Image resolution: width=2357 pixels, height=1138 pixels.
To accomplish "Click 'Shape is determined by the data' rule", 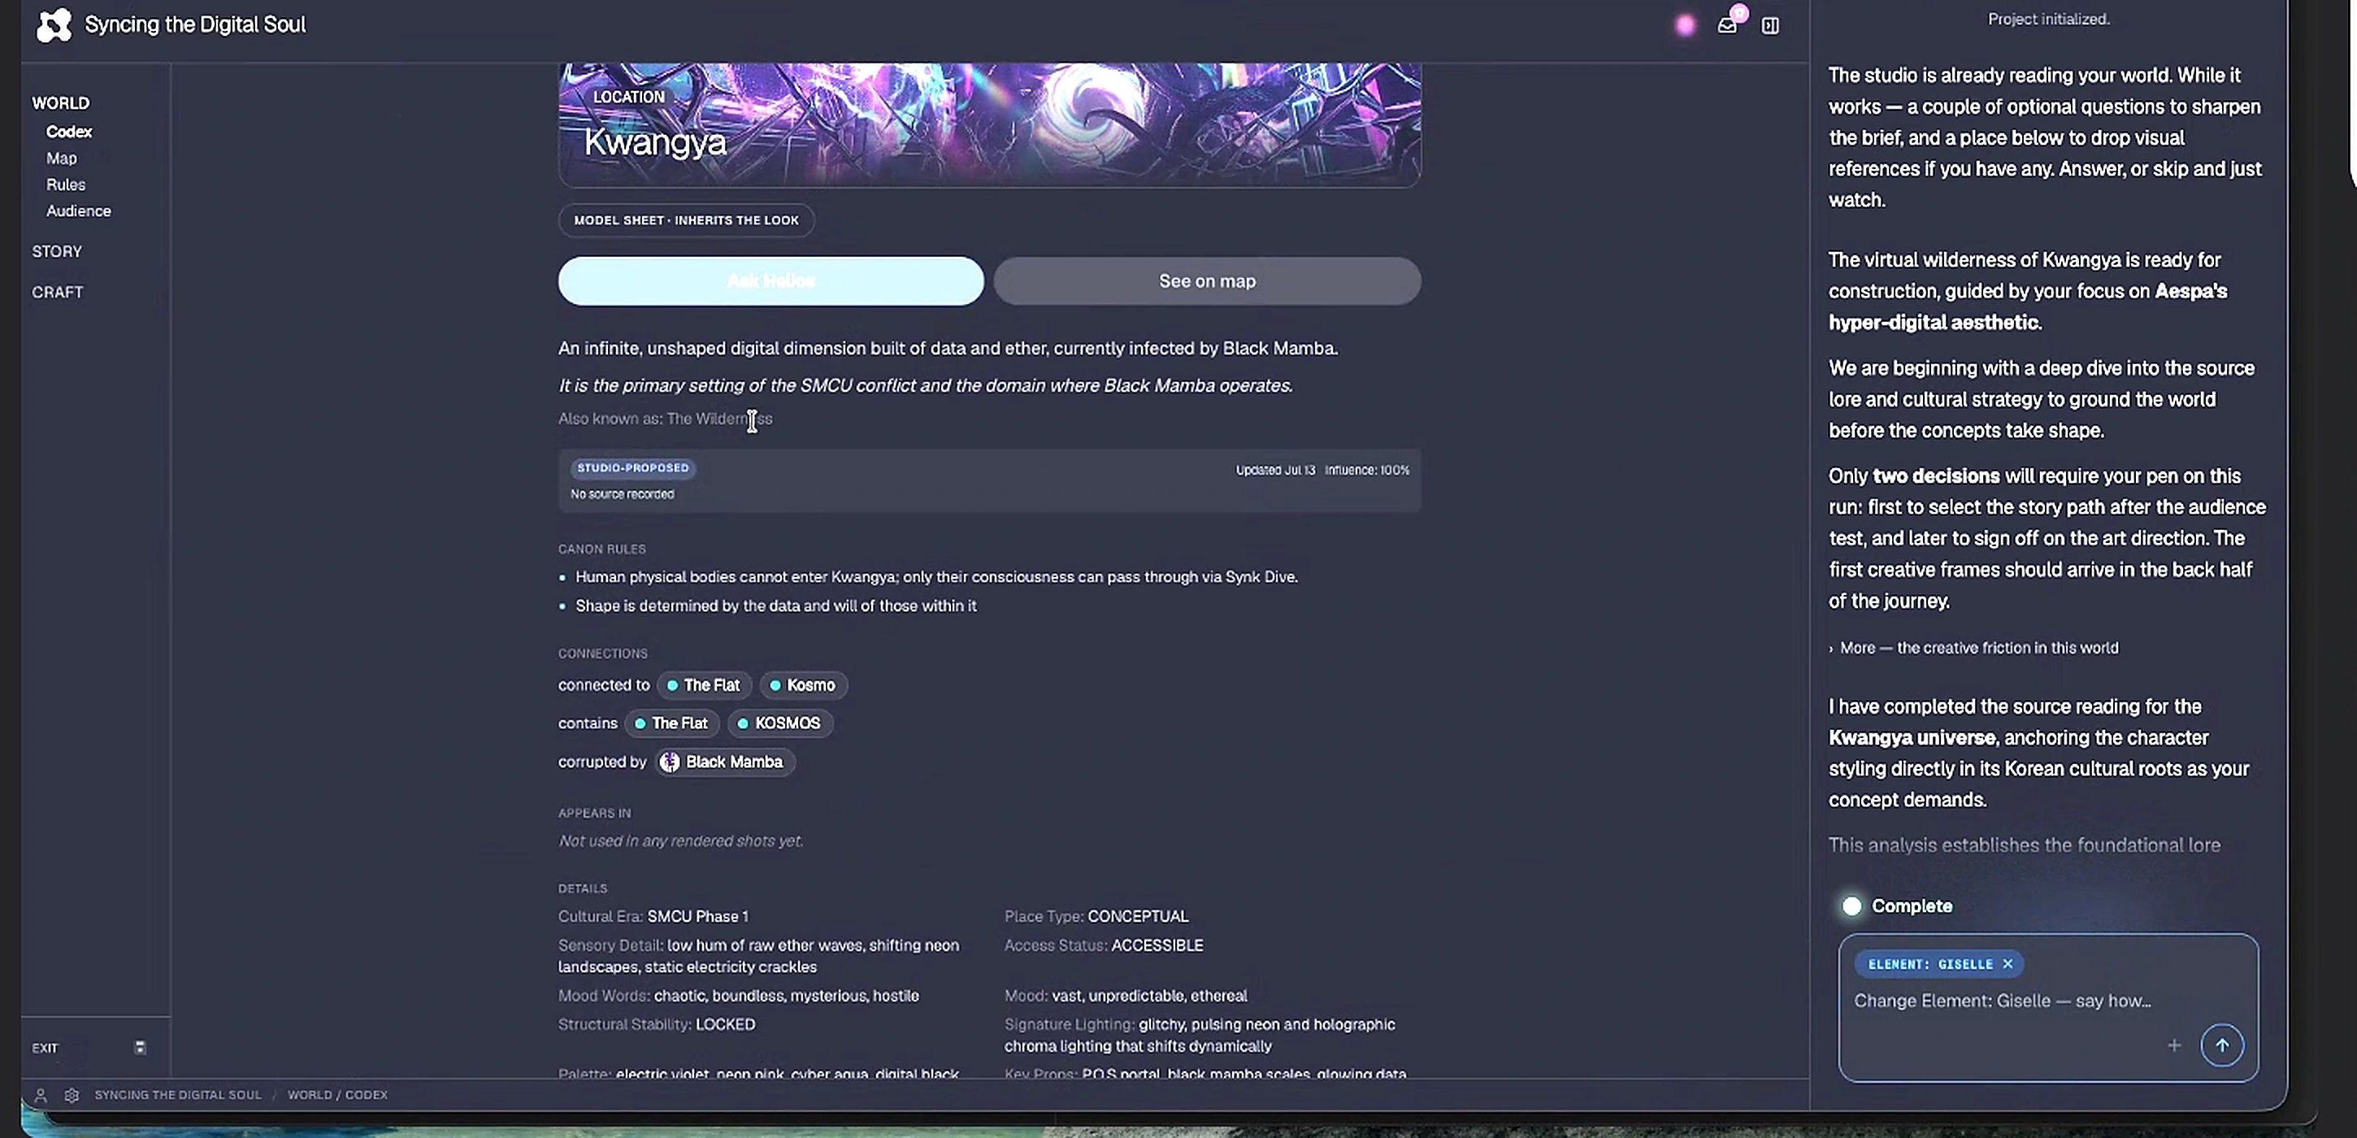I will [775, 606].
